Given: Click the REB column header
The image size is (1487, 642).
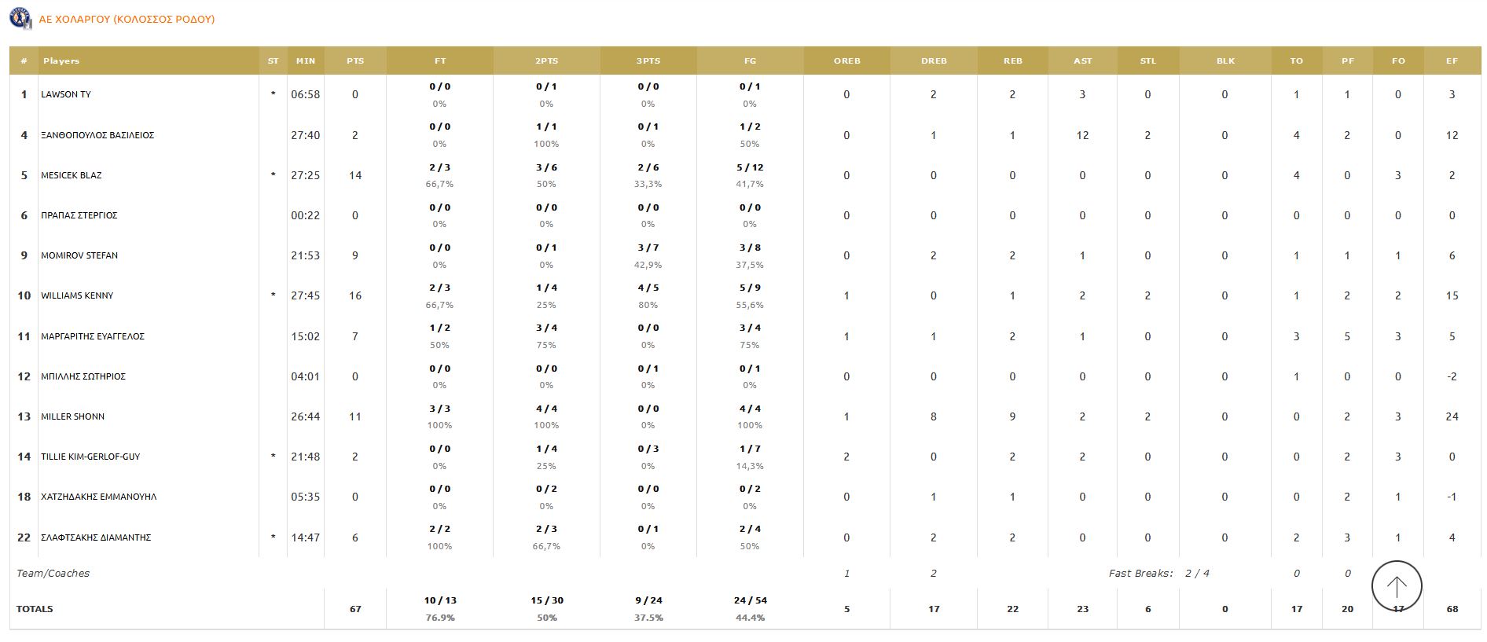Looking at the screenshot, I should click(x=1012, y=61).
